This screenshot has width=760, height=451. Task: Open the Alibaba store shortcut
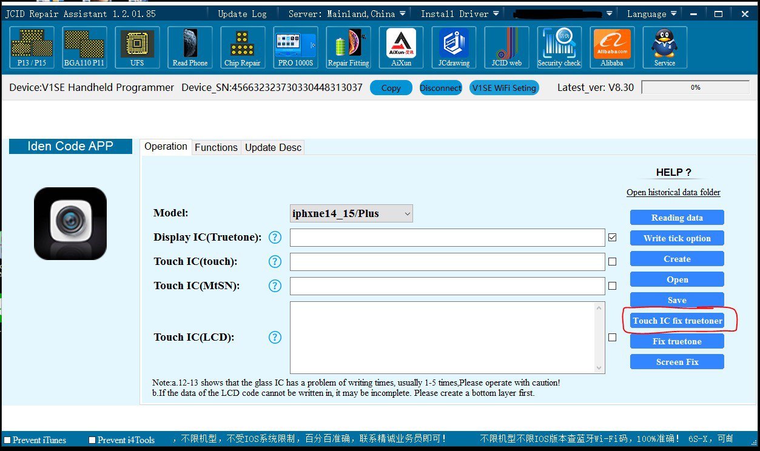pos(612,47)
